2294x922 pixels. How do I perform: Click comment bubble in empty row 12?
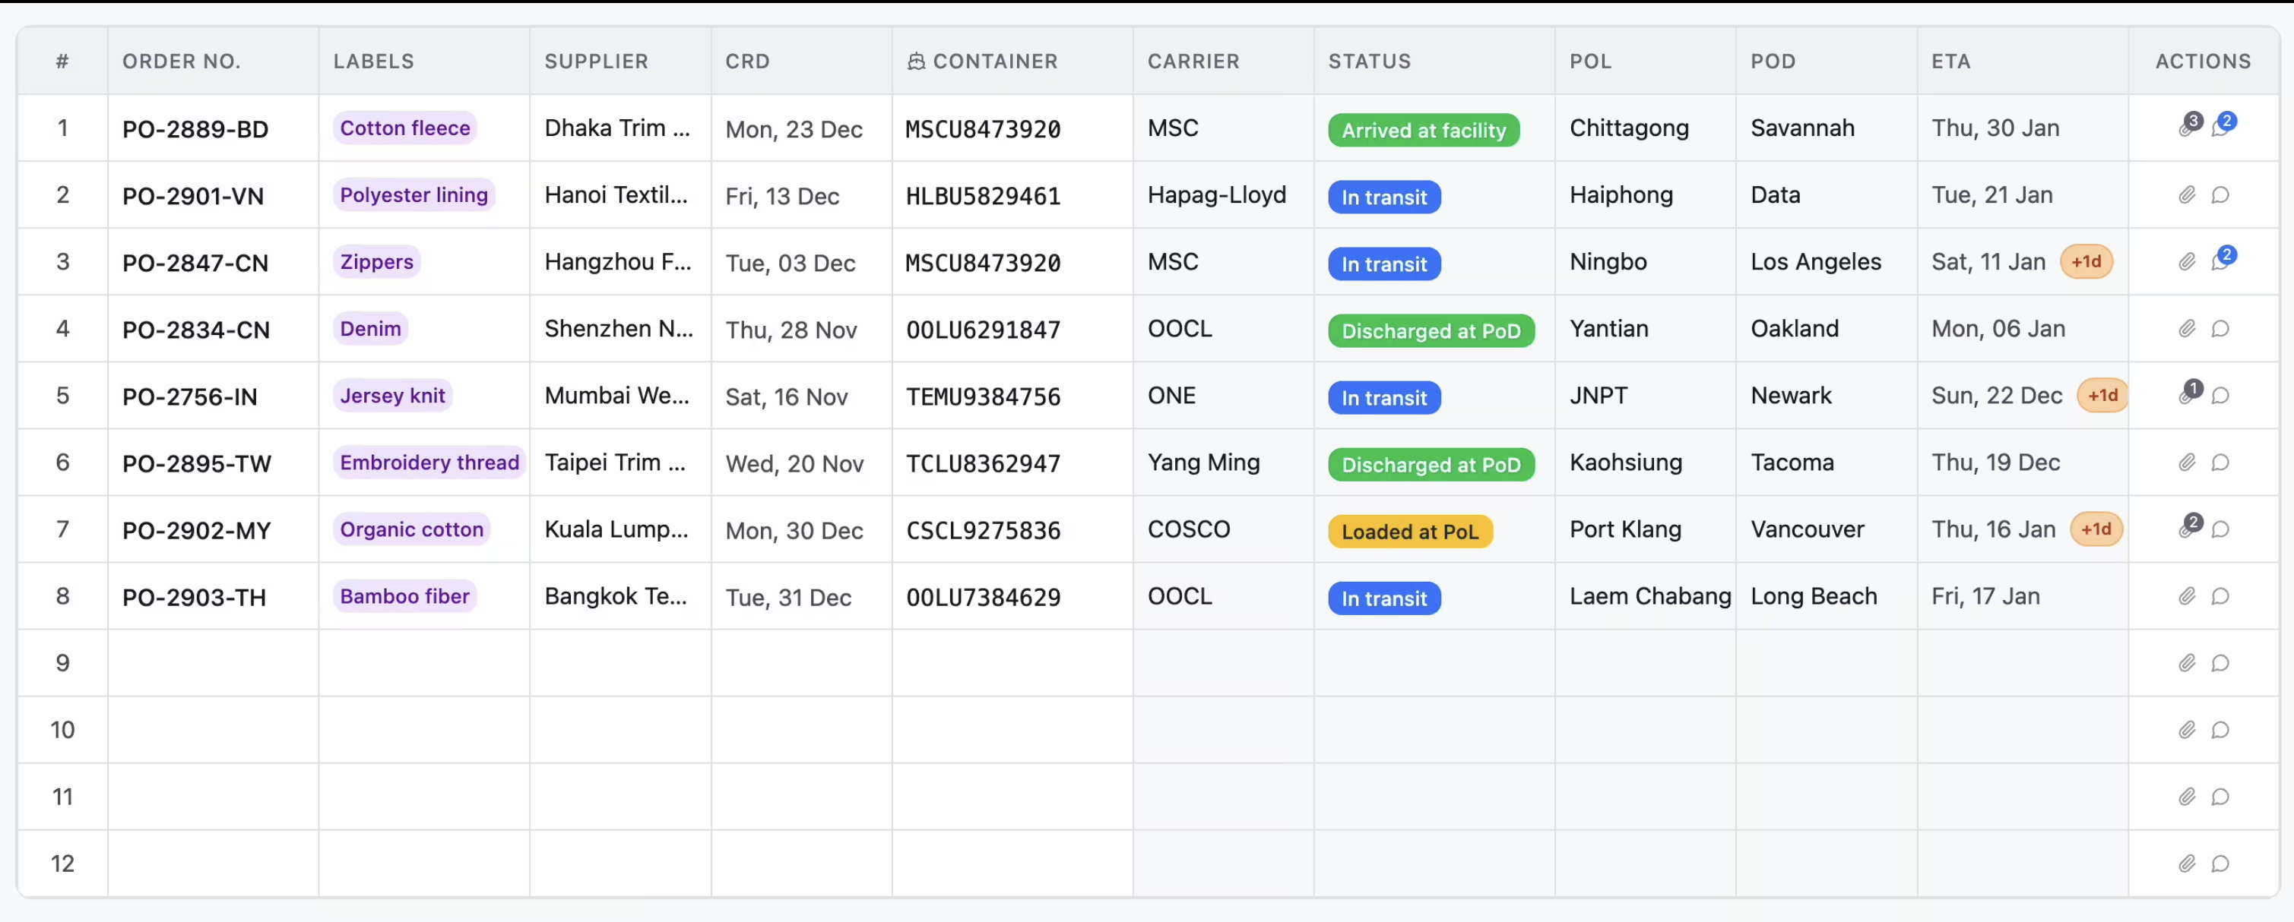pos(2220,864)
